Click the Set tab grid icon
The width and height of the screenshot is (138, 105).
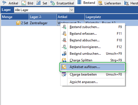coord(38,3)
